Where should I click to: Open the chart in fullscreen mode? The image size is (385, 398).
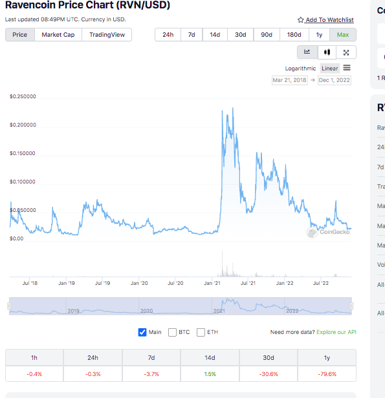pos(346,52)
